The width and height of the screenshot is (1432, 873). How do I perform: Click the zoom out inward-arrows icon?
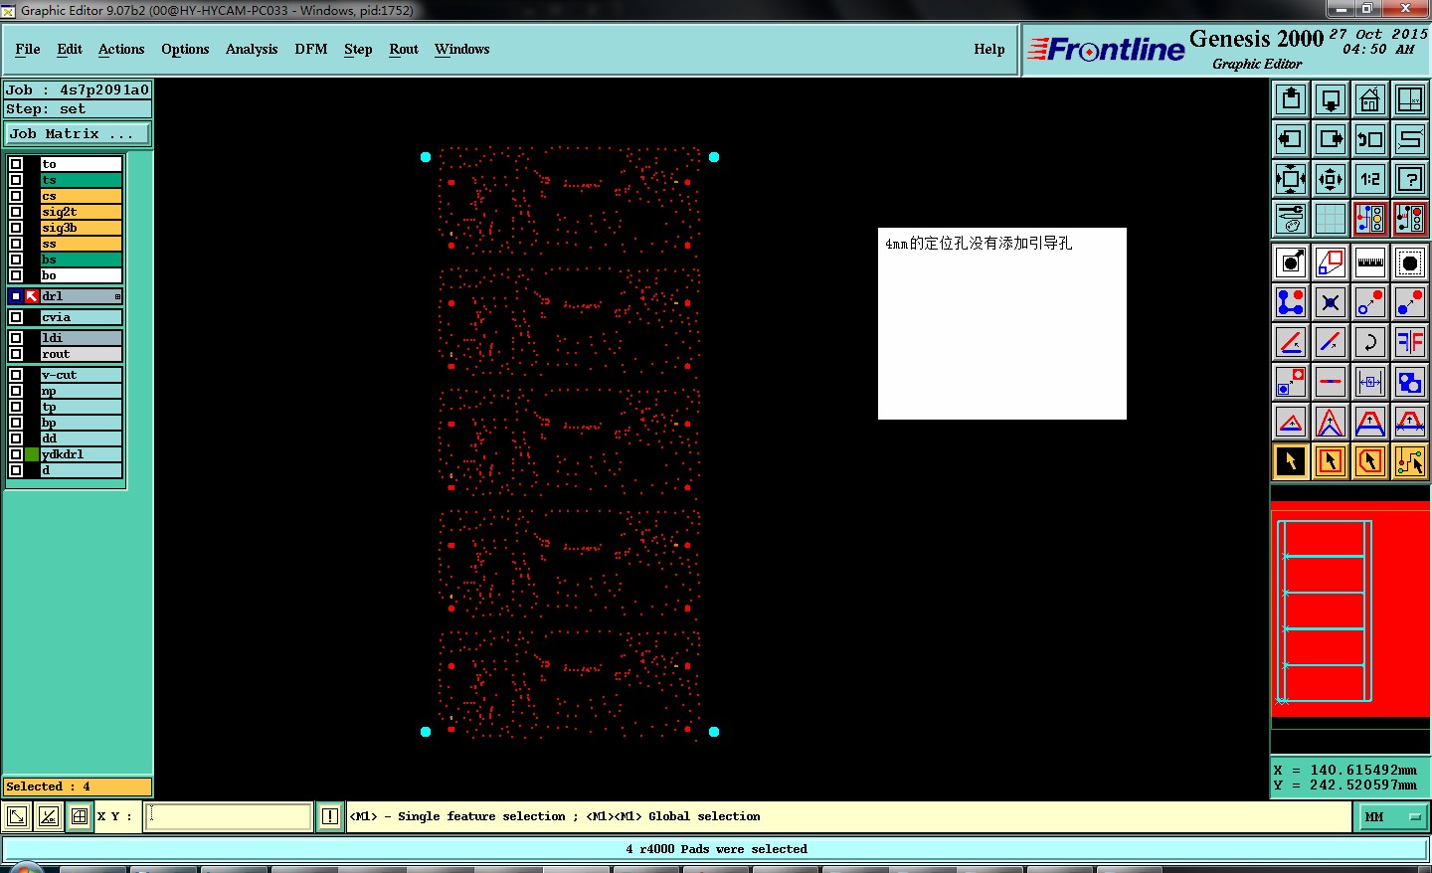point(1331,179)
